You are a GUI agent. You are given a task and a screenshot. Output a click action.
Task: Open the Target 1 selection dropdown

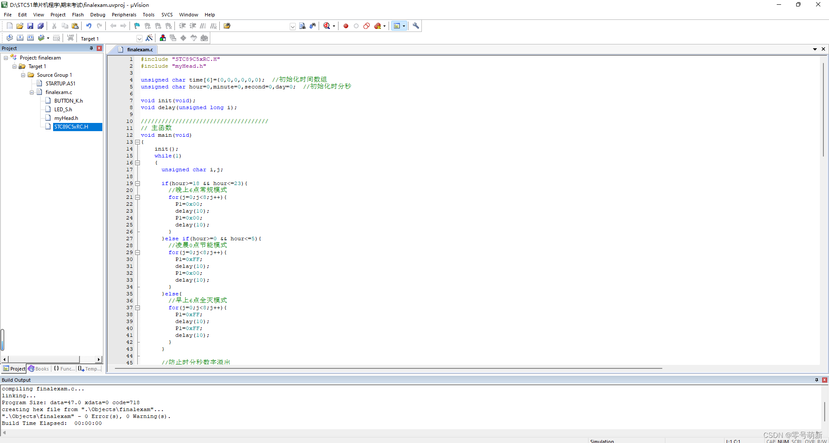(139, 38)
